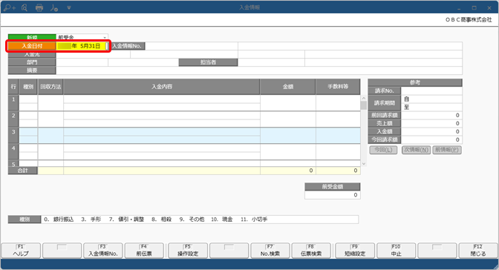Viewport: 499px width, 270px height.
Task: Click the 合計 金額 total cell
Action: 288,171
